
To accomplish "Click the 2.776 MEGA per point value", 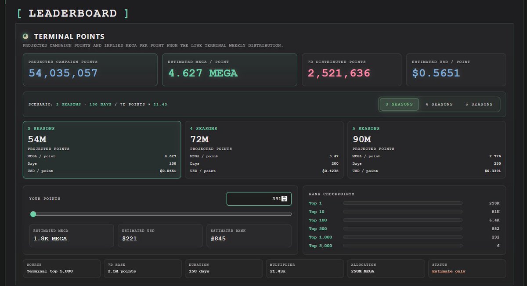I will pos(495,156).
